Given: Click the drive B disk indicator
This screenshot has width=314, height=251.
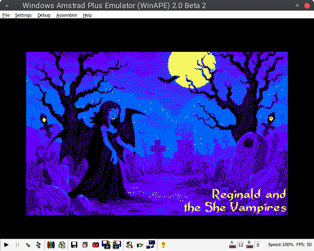Looking at the screenshot, I should 249,247.
